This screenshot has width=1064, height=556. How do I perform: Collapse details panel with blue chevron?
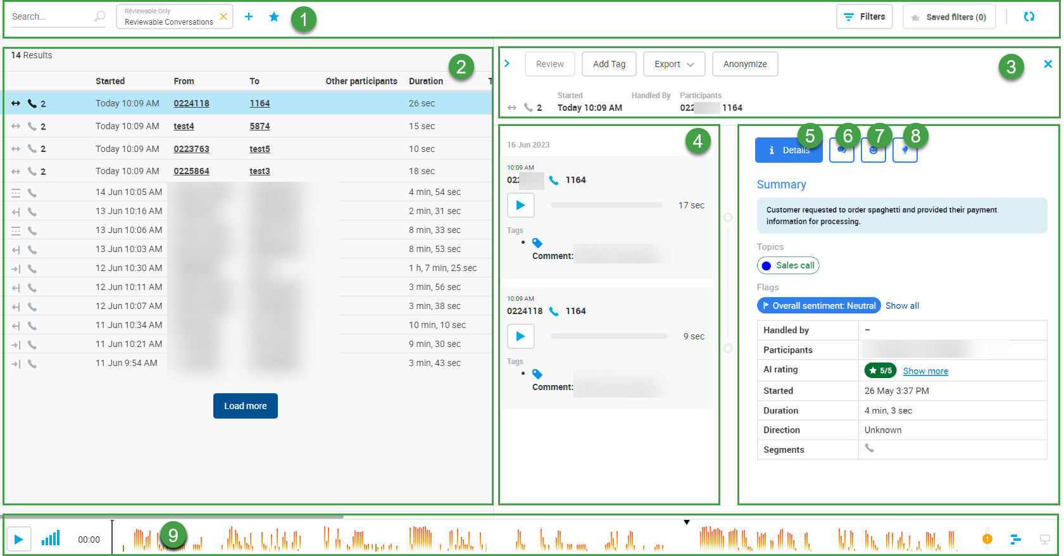tap(507, 63)
